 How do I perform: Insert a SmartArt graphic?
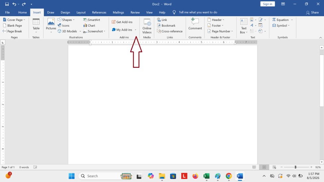(92, 20)
